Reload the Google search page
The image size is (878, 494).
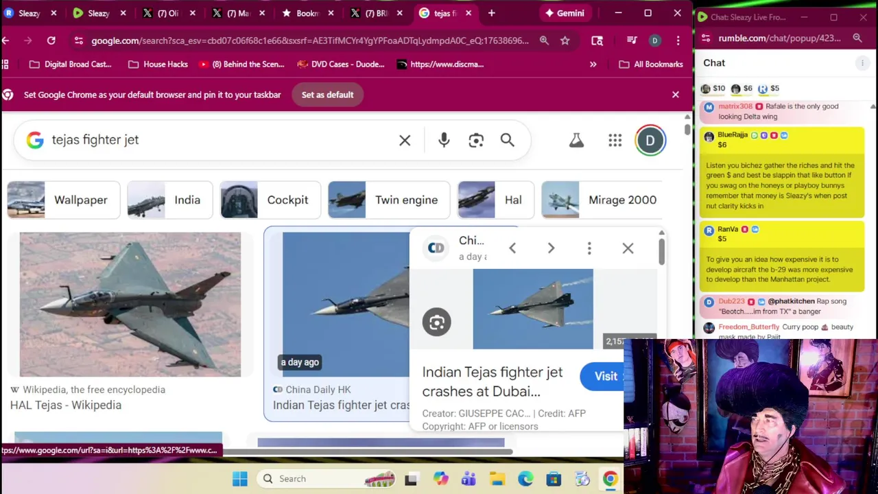tap(51, 40)
